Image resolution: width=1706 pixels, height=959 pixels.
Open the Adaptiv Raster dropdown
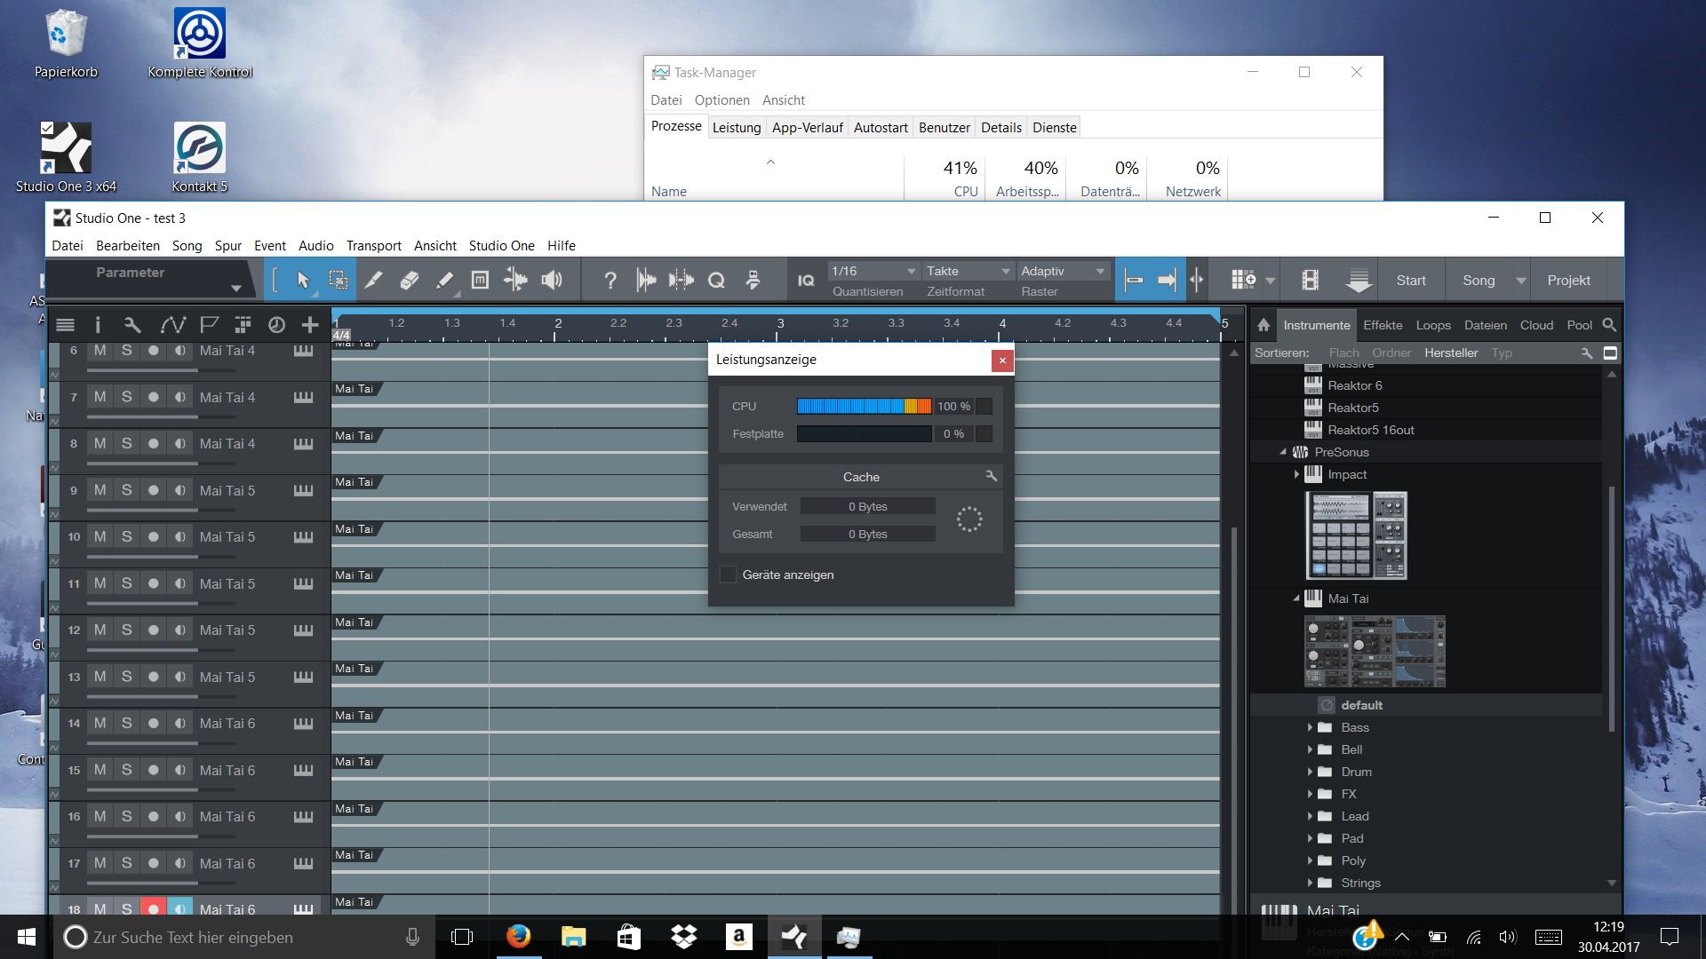click(x=1063, y=271)
